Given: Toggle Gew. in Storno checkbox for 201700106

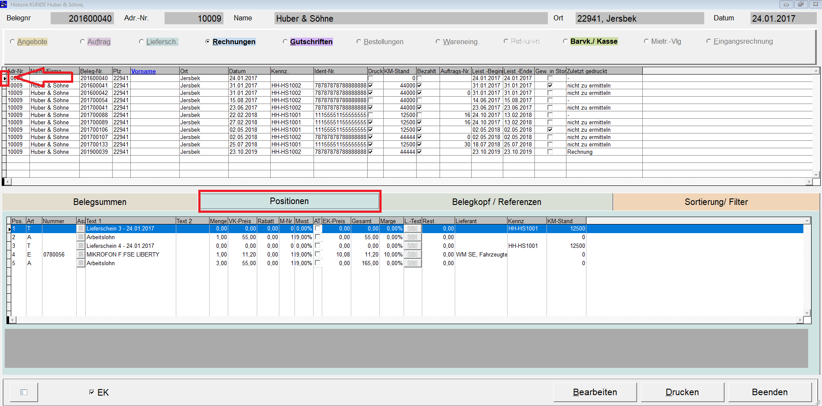Looking at the screenshot, I should 550,130.
